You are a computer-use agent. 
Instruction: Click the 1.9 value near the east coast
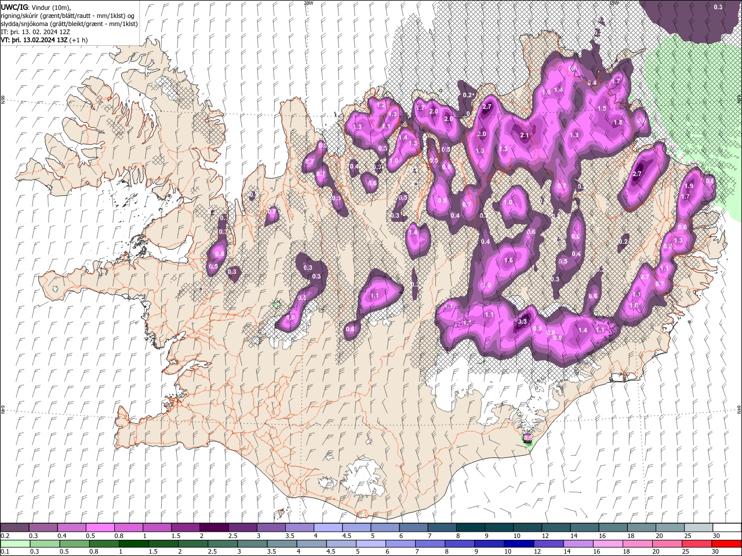pos(689,186)
